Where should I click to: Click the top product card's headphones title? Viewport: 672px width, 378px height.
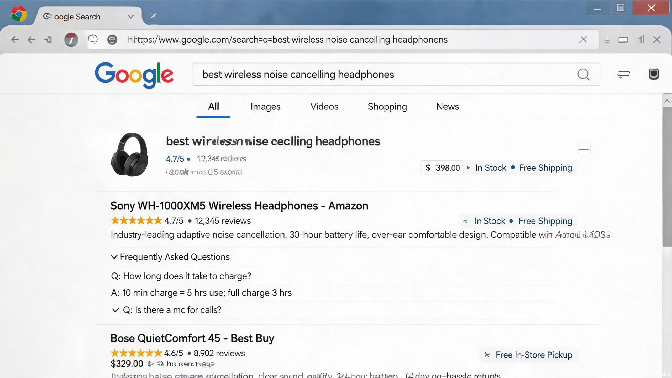point(273,141)
